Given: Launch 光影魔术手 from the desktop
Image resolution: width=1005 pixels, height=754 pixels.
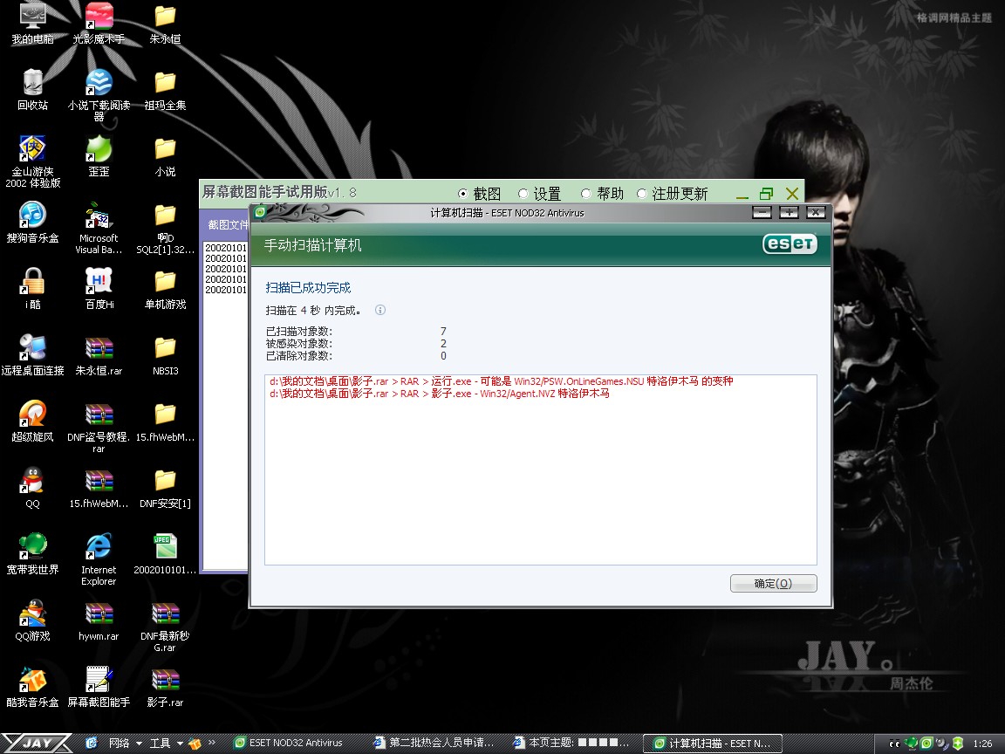Looking at the screenshot, I should pos(99,24).
